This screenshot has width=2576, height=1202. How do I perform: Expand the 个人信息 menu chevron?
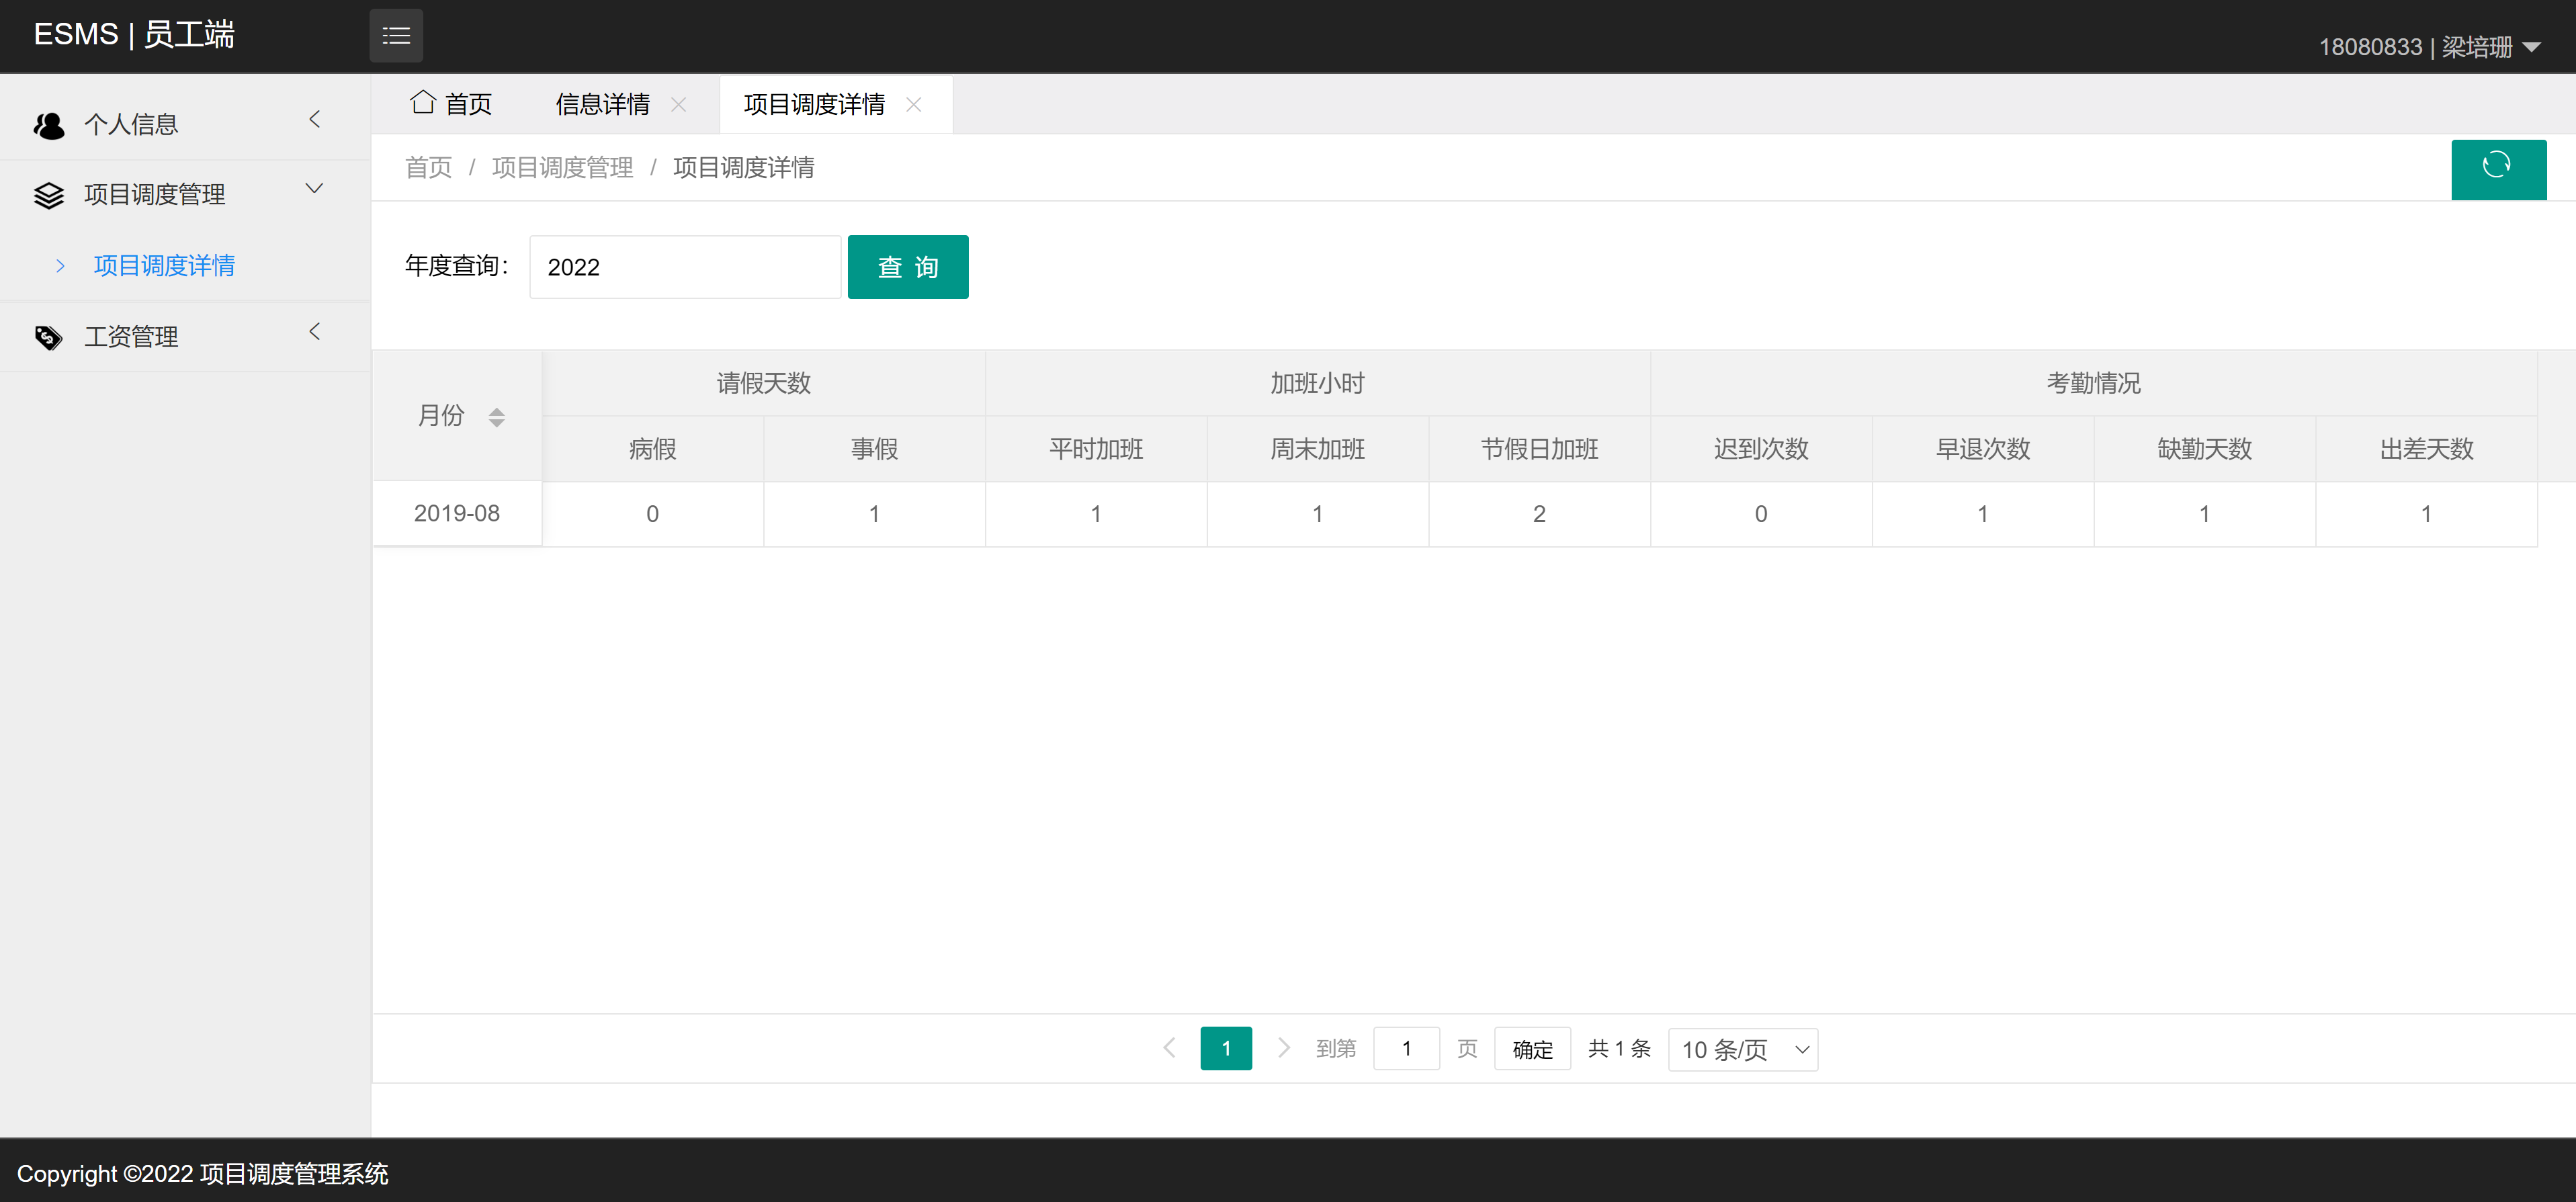click(315, 120)
